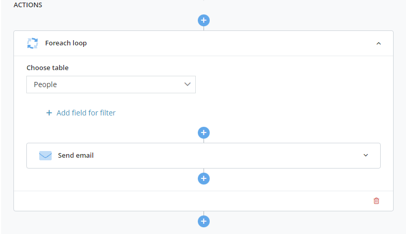Delete the Foreach loop with the trash icon
The image size is (406, 234).
376,200
